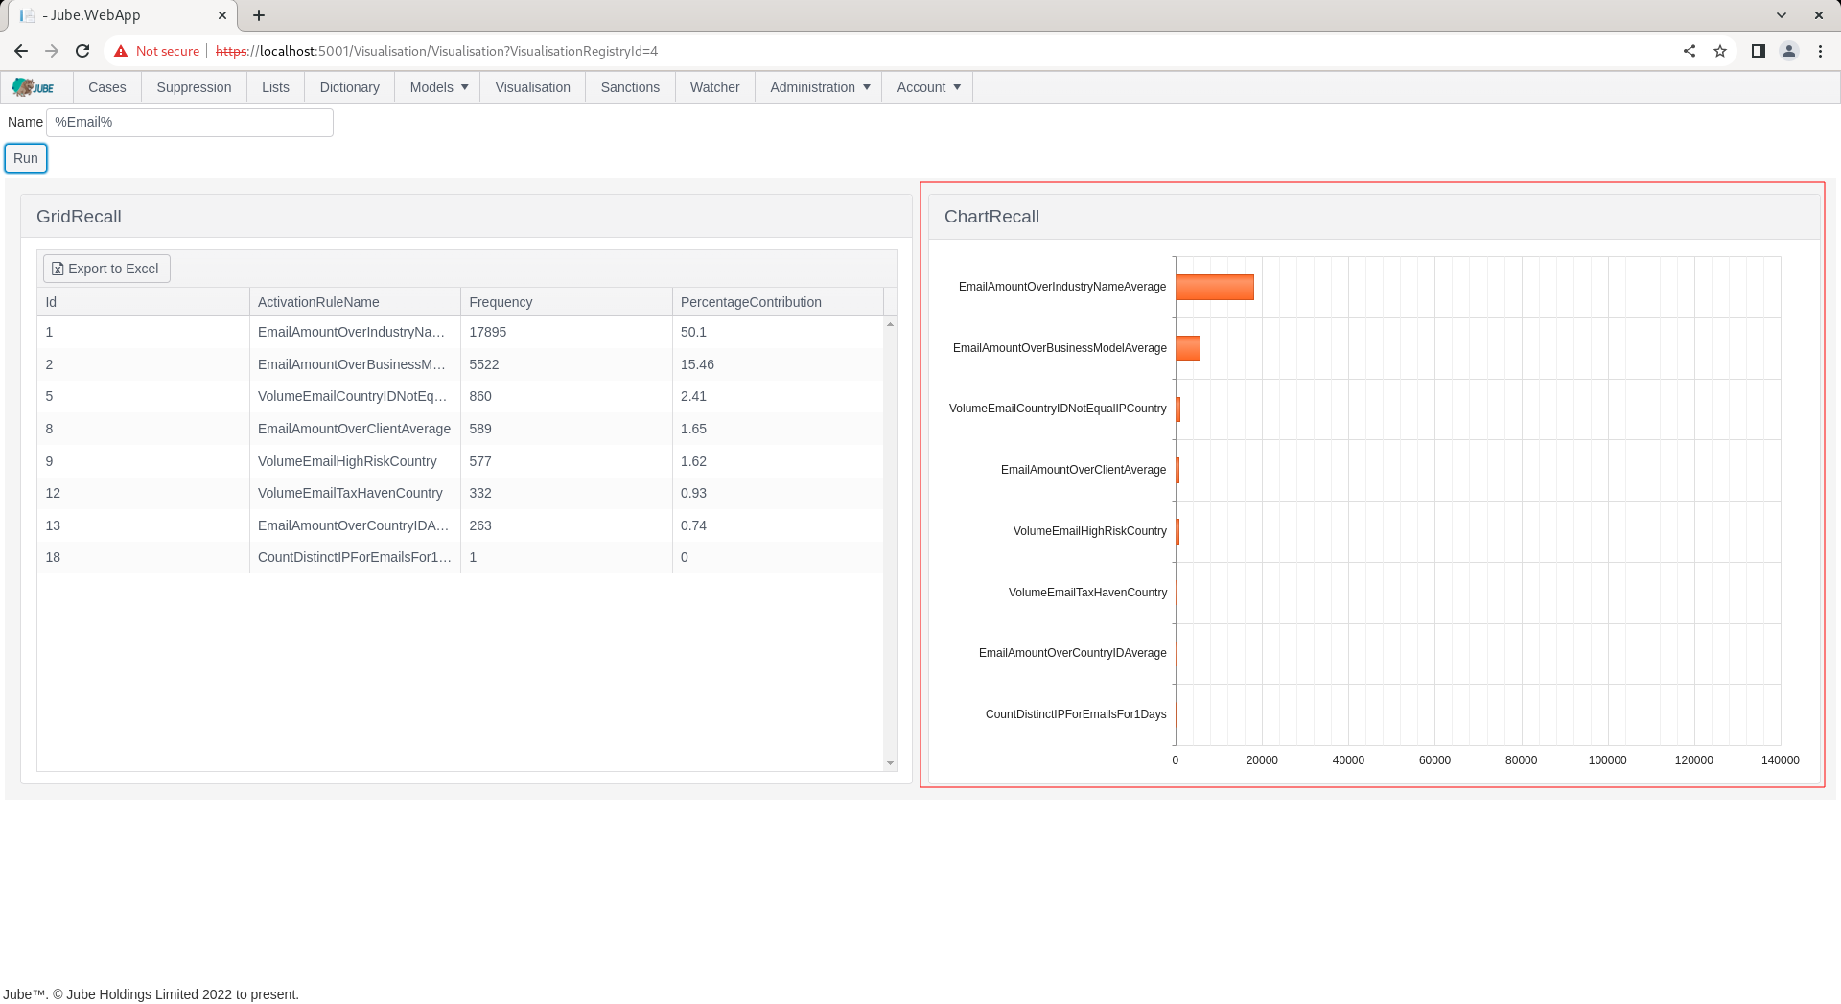Expand the Account dropdown menu
This screenshot has width=1841, height=1004.
(x=928, y=87)
